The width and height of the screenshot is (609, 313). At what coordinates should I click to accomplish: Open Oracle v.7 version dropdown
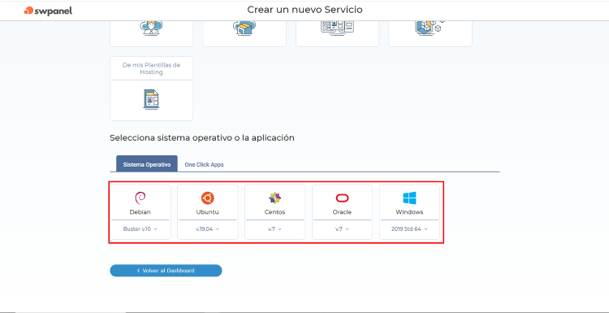342,229
